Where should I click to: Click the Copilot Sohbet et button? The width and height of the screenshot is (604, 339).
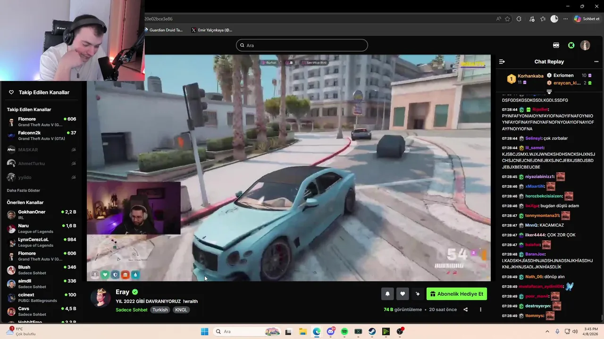click(587, 19)
